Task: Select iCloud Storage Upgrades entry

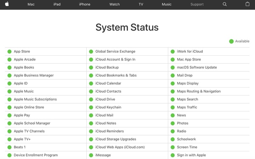Action: pyautogui.click(x=116, y=139)
